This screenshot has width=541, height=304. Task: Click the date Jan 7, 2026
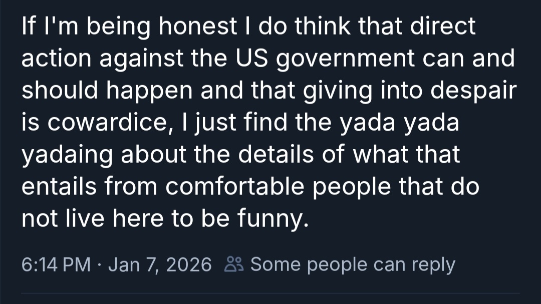(x=160, y=264)
